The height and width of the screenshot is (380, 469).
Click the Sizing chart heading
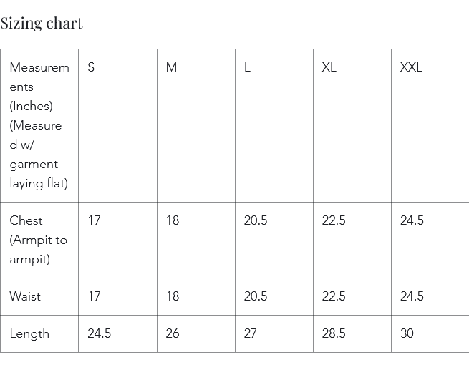[42, 24]
